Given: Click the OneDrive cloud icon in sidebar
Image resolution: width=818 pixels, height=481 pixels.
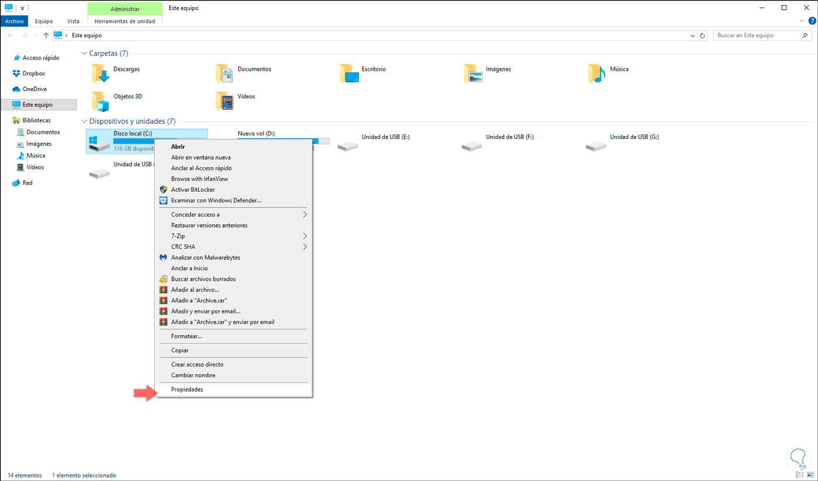Looking at the screenshot, I should (16, 89).
